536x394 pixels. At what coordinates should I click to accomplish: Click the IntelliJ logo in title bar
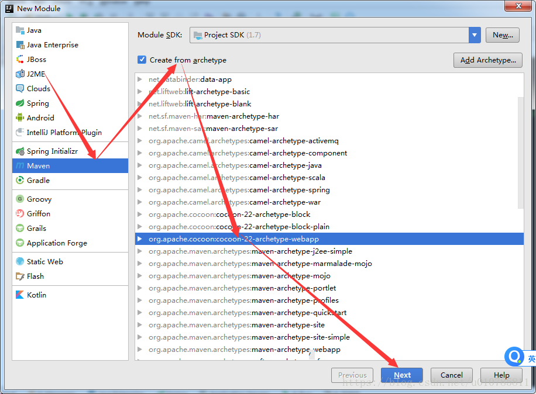9,8
